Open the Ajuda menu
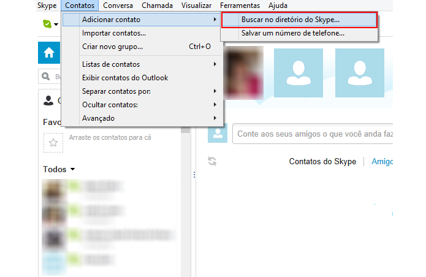 pyautogui.click(x=278, y=6)
